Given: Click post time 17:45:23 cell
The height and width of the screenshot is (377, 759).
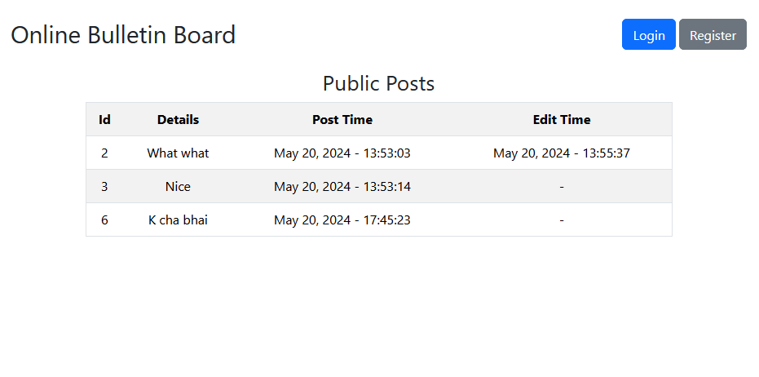Looking at the screenshot, I should (x=342, y=220).
